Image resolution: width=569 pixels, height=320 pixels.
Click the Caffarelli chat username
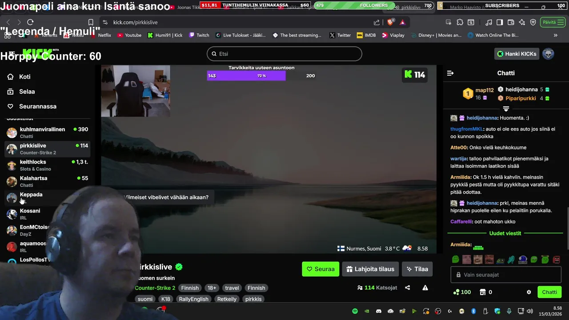coord(461,221)
